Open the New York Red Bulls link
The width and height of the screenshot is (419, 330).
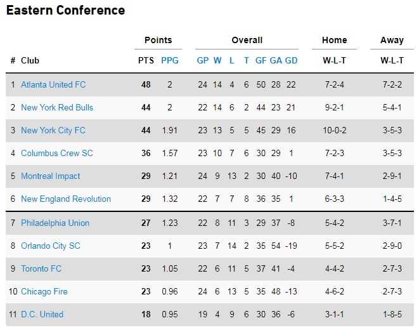click(57, 107)
